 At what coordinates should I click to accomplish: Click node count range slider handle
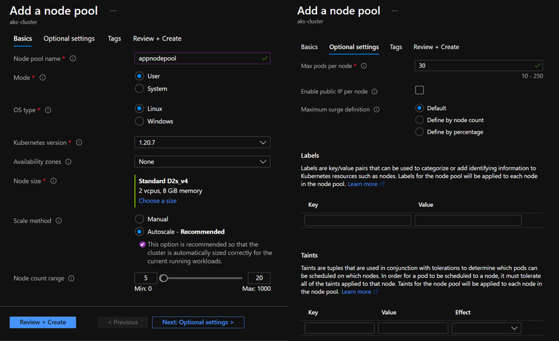pyautogui.click(x=164, y=278)
